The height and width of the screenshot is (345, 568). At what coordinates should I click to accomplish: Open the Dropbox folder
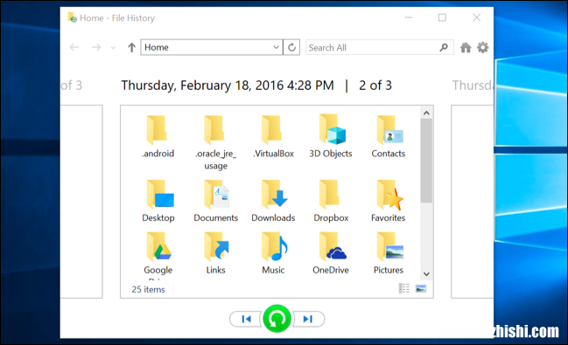point(331,201)
